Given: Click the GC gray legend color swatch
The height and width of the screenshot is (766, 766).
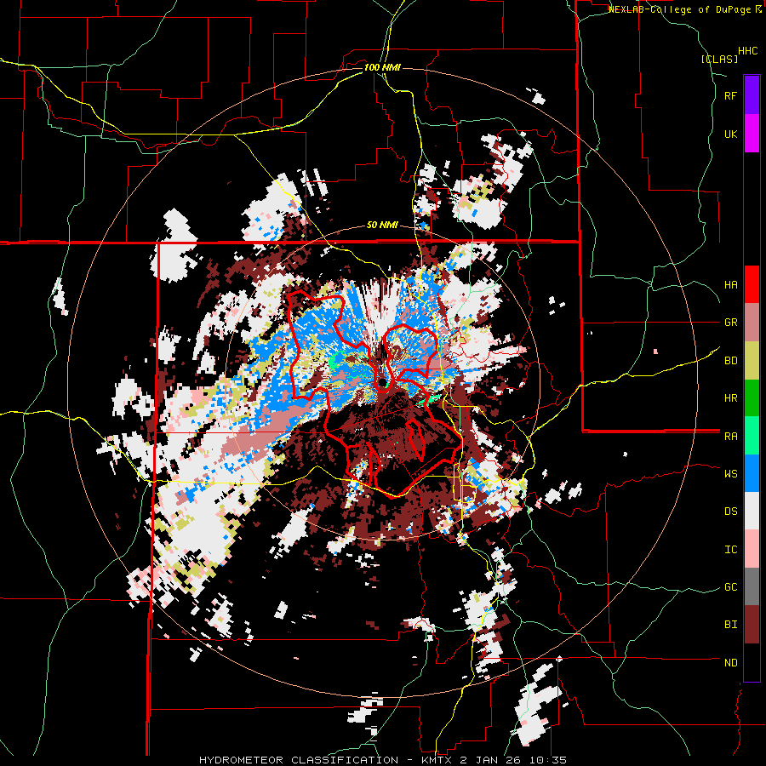Looking at the screenshot, I should [x=752, y=587].
